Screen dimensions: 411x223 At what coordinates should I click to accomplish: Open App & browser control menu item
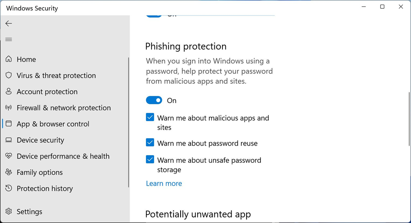tap(53, 124)
